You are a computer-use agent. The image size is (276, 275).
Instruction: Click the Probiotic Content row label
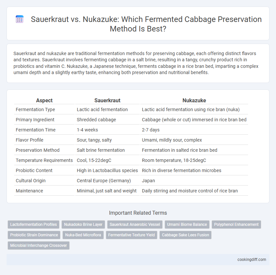click(34, 170)
